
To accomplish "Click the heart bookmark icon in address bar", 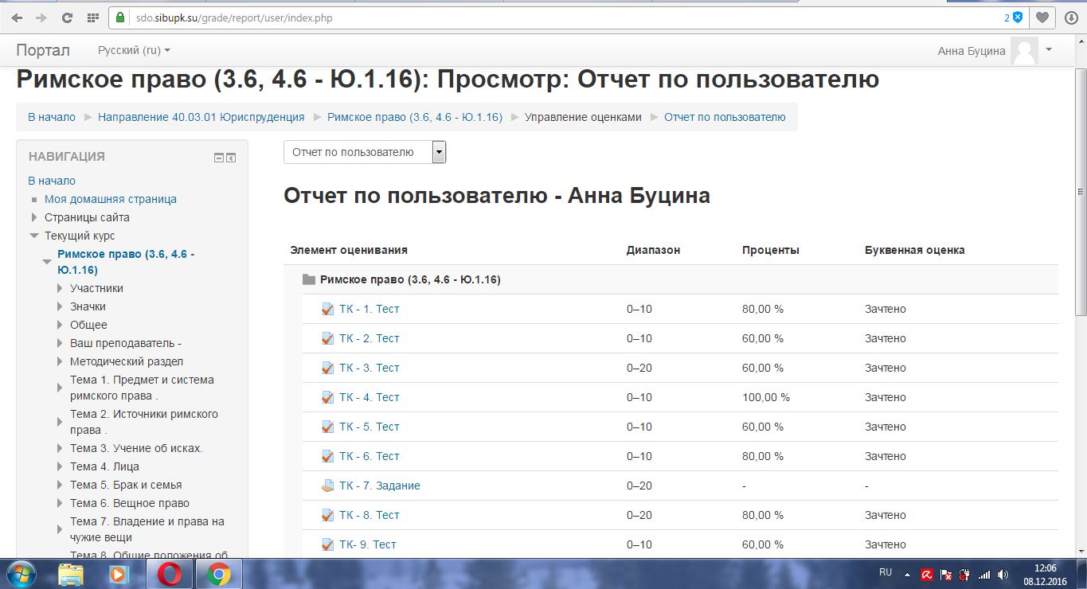I will pyautogui.click(x=1042, y=18).
